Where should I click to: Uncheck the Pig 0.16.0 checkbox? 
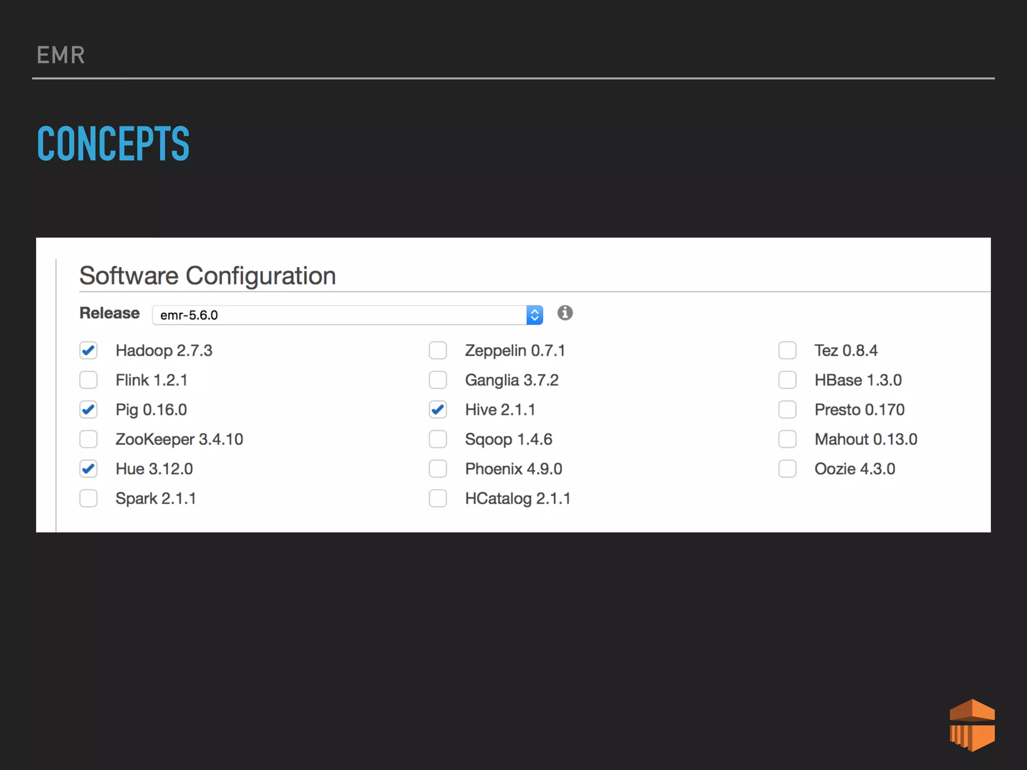pos(88,410)
